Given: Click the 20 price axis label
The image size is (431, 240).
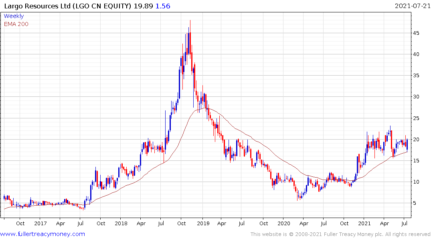Looking at the screenshot, I should 416,139.
